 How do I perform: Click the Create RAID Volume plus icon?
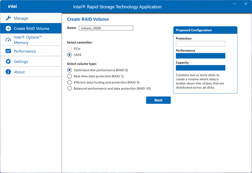(8, 28)
